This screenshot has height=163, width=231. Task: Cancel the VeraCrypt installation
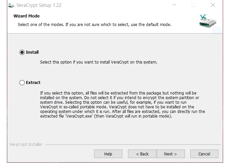tap(204, 154)
